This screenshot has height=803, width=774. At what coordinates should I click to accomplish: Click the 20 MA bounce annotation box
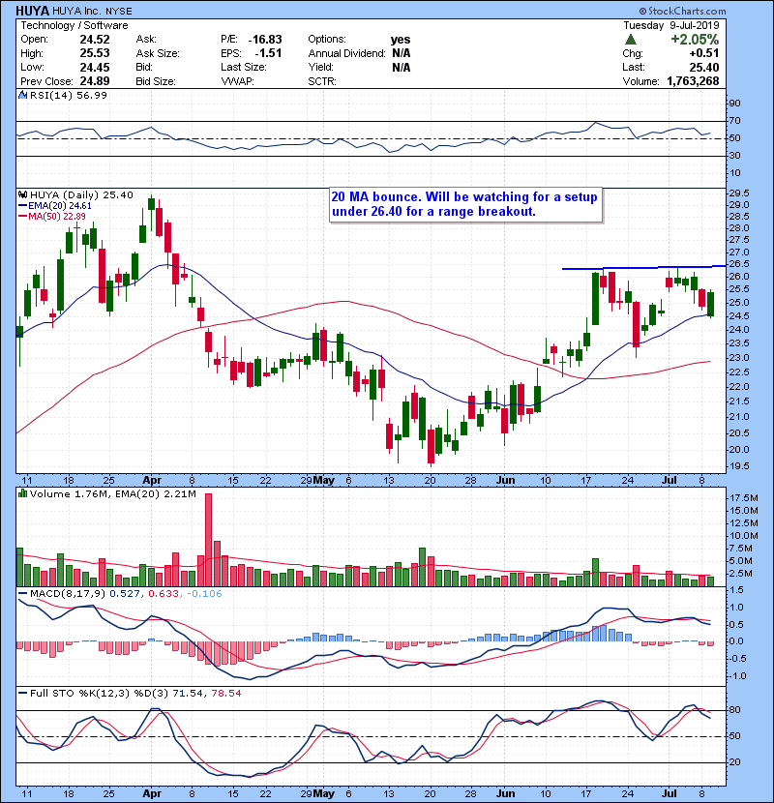coord(464,204)
